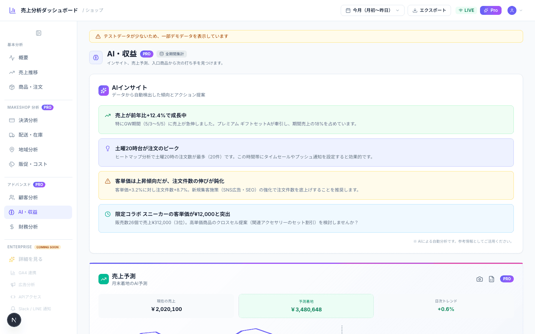Click the warning icon in demo data banner
This screenshot has height=334, width=535.
coord(98,36)
